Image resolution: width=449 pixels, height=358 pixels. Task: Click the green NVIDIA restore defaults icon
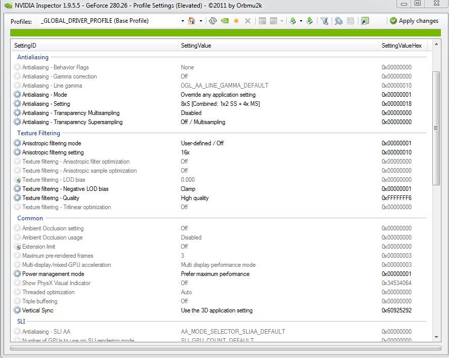tap(225, 21)
